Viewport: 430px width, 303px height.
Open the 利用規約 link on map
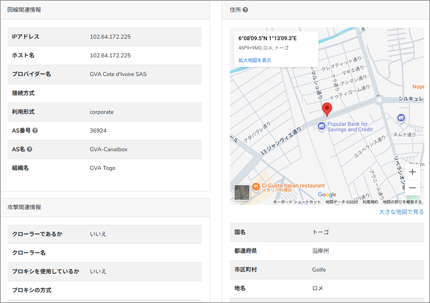(370, 202)
